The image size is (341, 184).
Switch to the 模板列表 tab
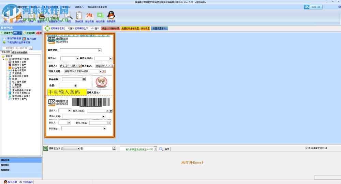pos(6,52)
